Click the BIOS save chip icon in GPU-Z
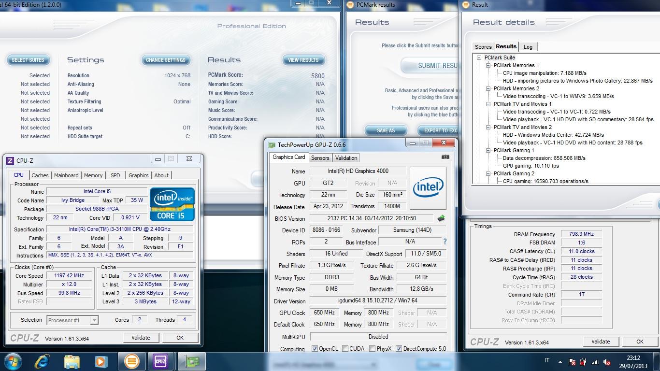This screenshot has height=371, width=660. (x=441, y=218)
